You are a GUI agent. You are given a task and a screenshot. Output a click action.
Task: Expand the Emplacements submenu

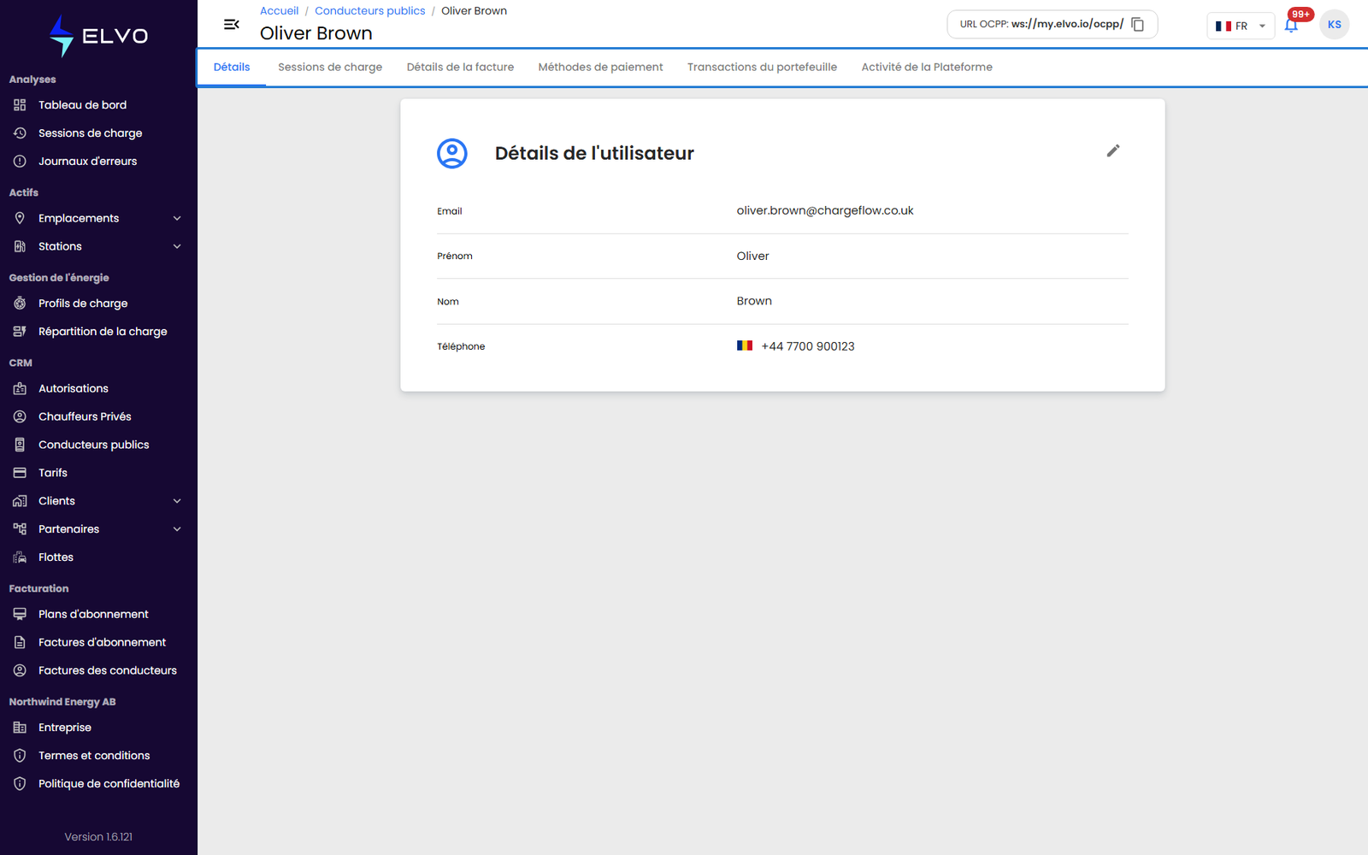[x=177, y=218]
